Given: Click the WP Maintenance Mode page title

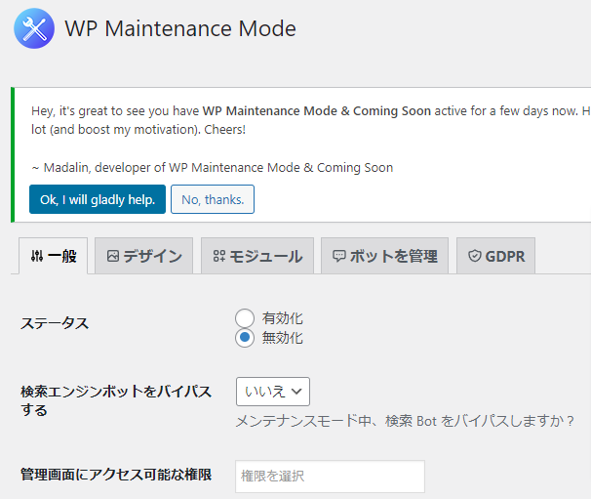Looking at the screenshot, I should coord(180,28).
